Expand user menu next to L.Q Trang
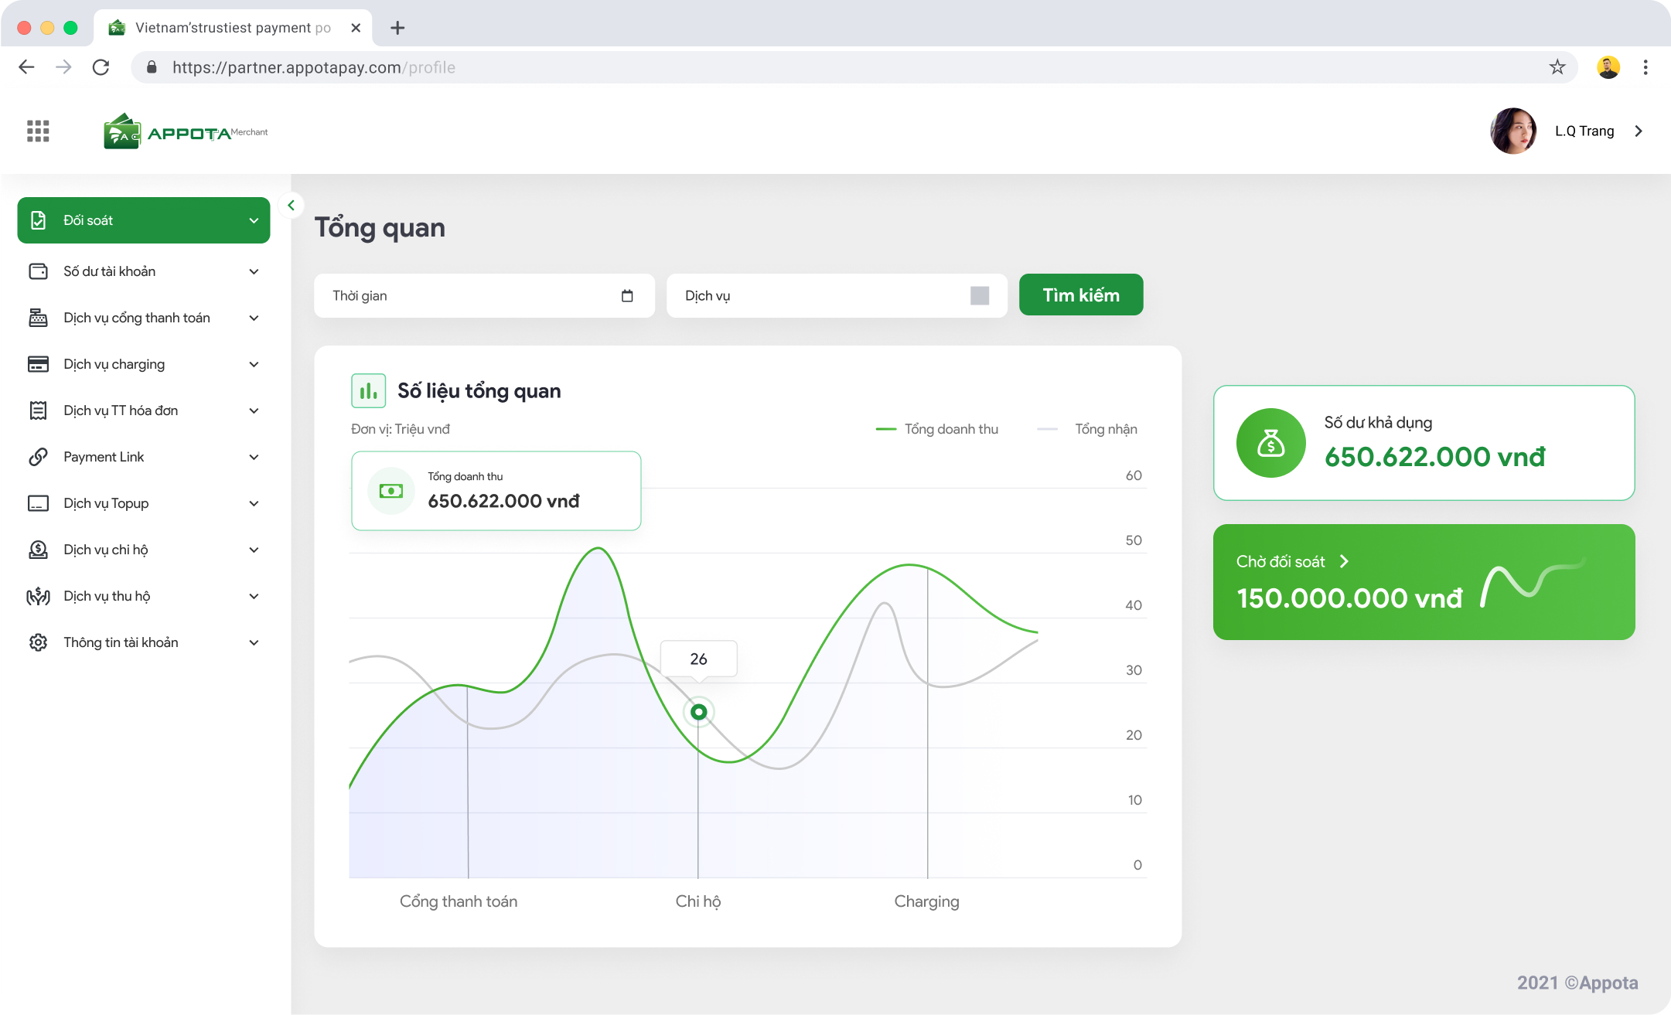This screenshot has width=1671, height=1015. tap(1638, 131)
